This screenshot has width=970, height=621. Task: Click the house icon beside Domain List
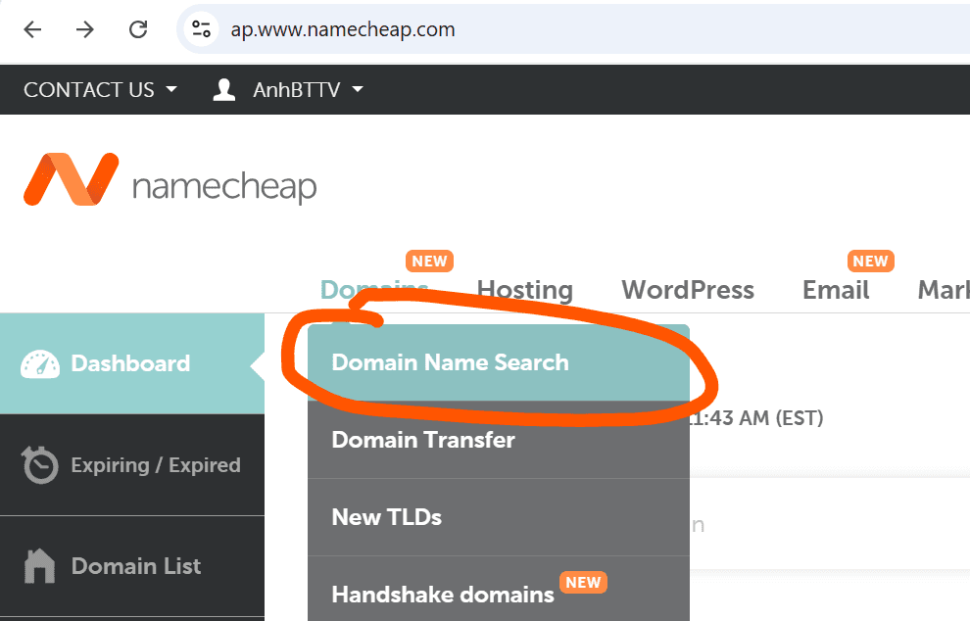(39, 566)
